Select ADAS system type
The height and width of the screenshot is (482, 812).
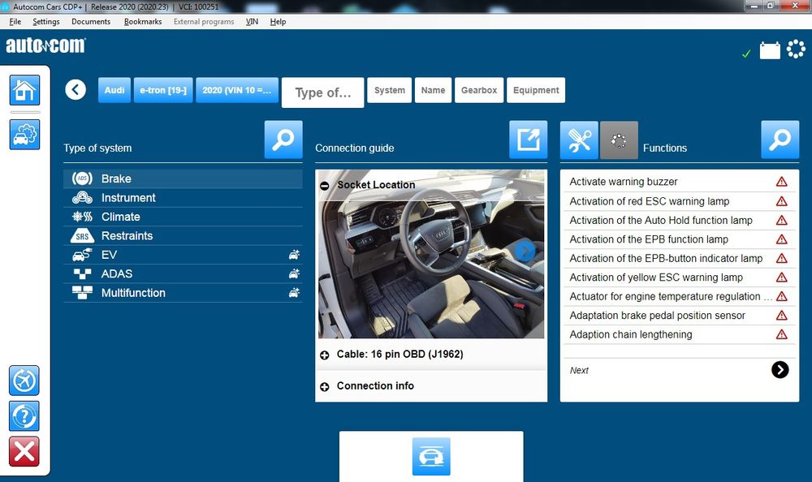click(183, 274)
